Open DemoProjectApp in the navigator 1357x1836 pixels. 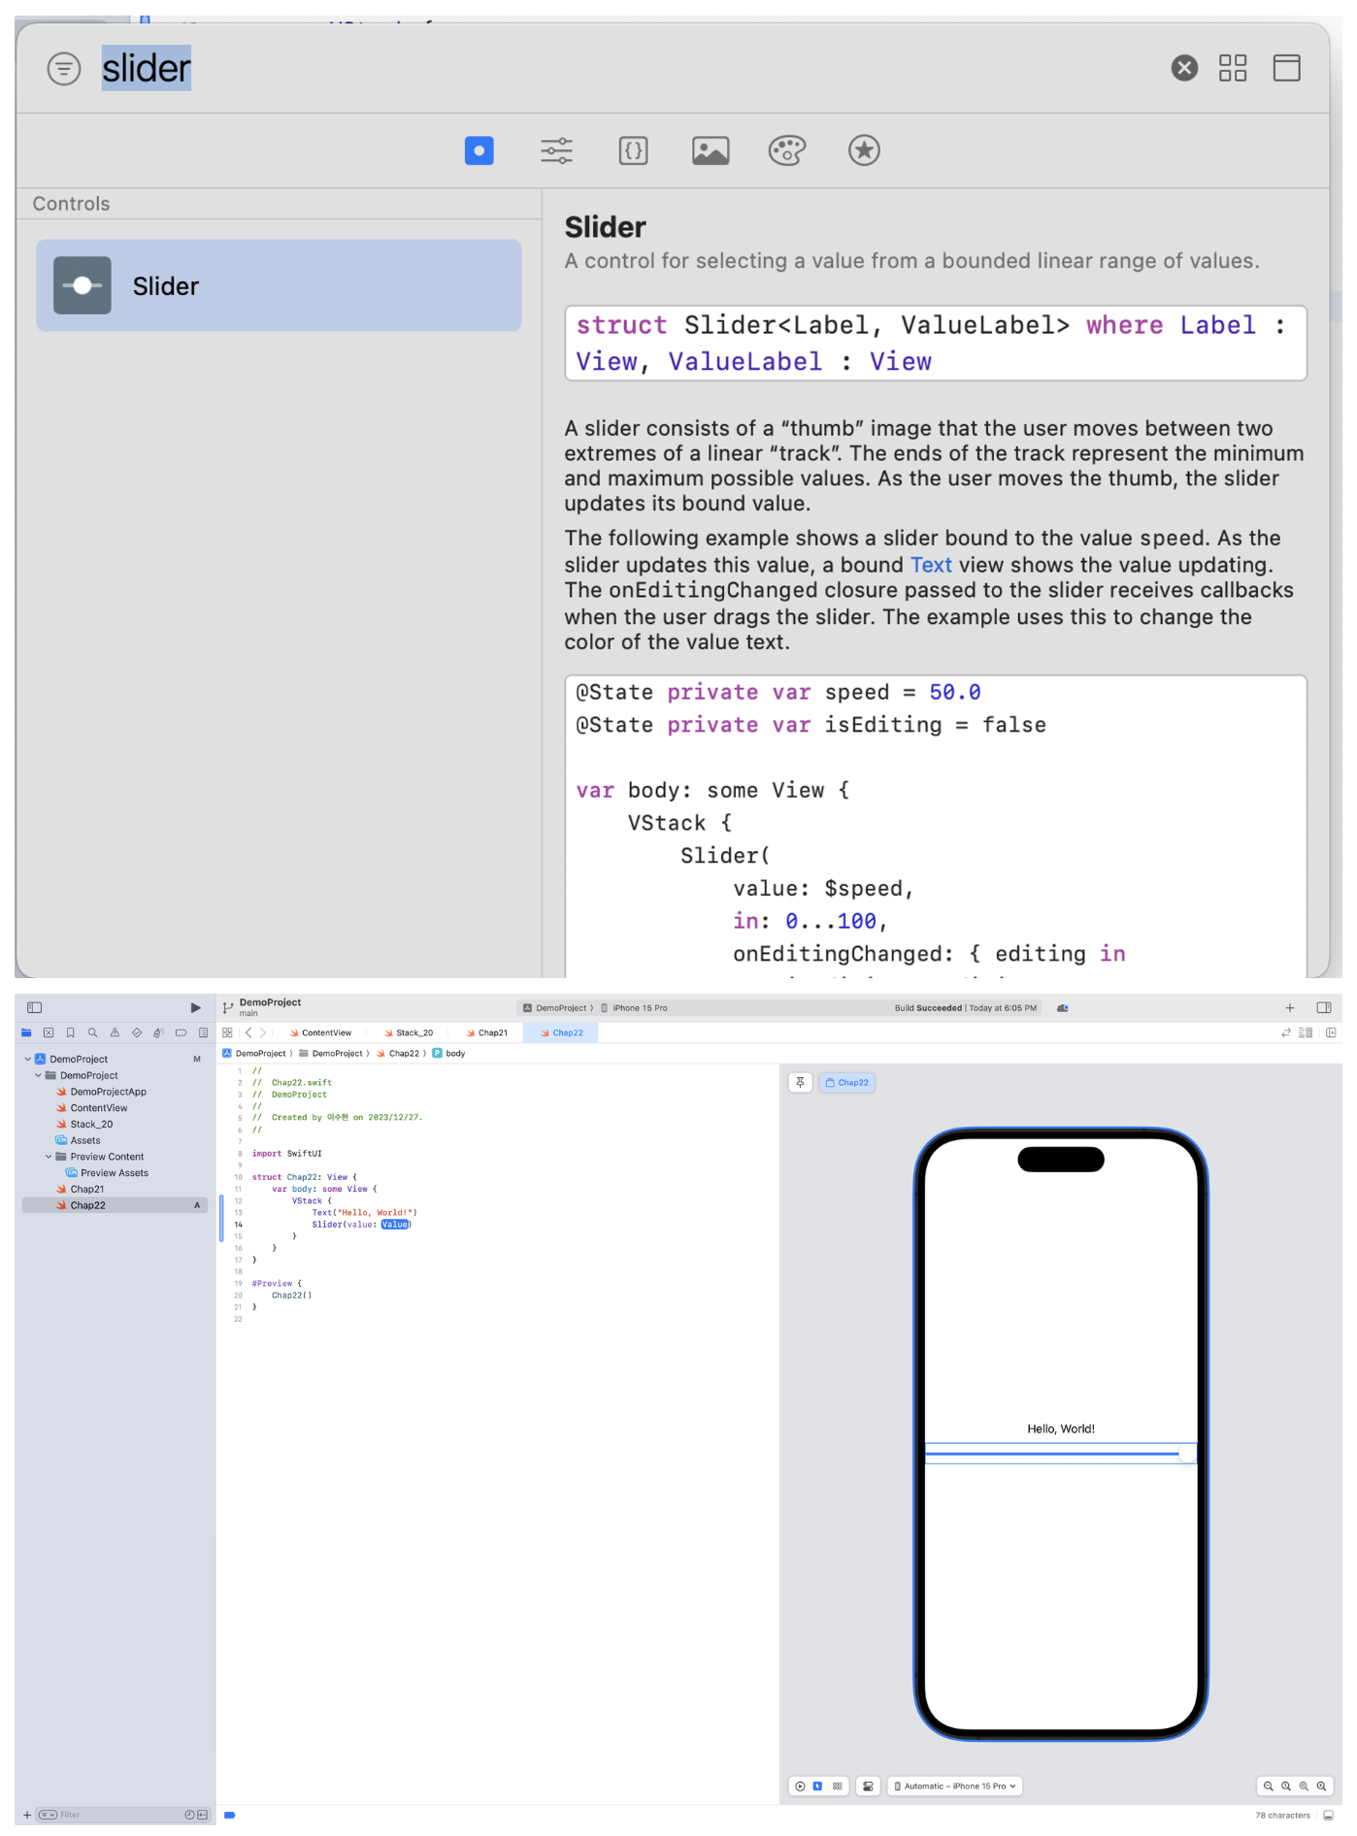click(x=108, y=1092)
